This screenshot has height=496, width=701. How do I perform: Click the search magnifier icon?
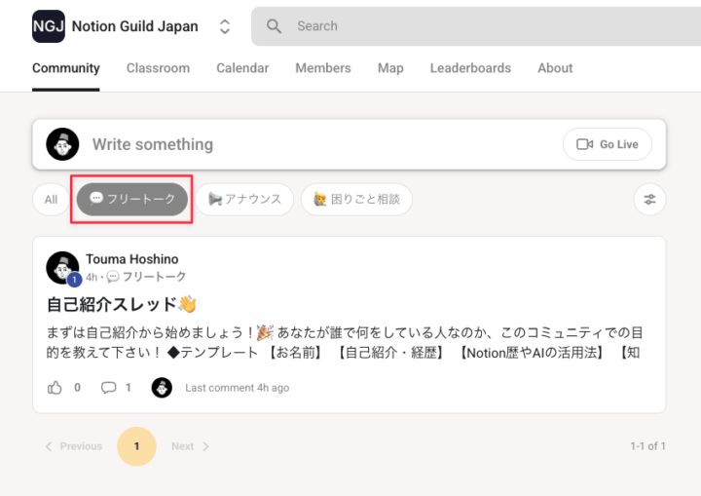pos(274,26)
